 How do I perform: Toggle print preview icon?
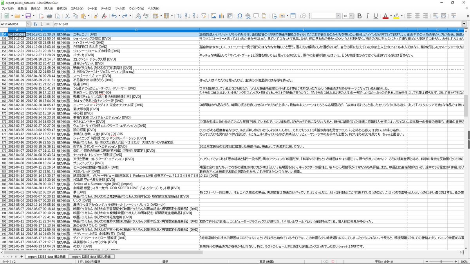[x=58, y=16]
